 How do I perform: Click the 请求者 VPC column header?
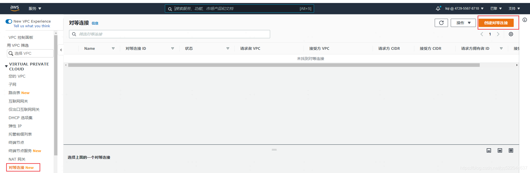pyautogui.click(x=250, y=48)
